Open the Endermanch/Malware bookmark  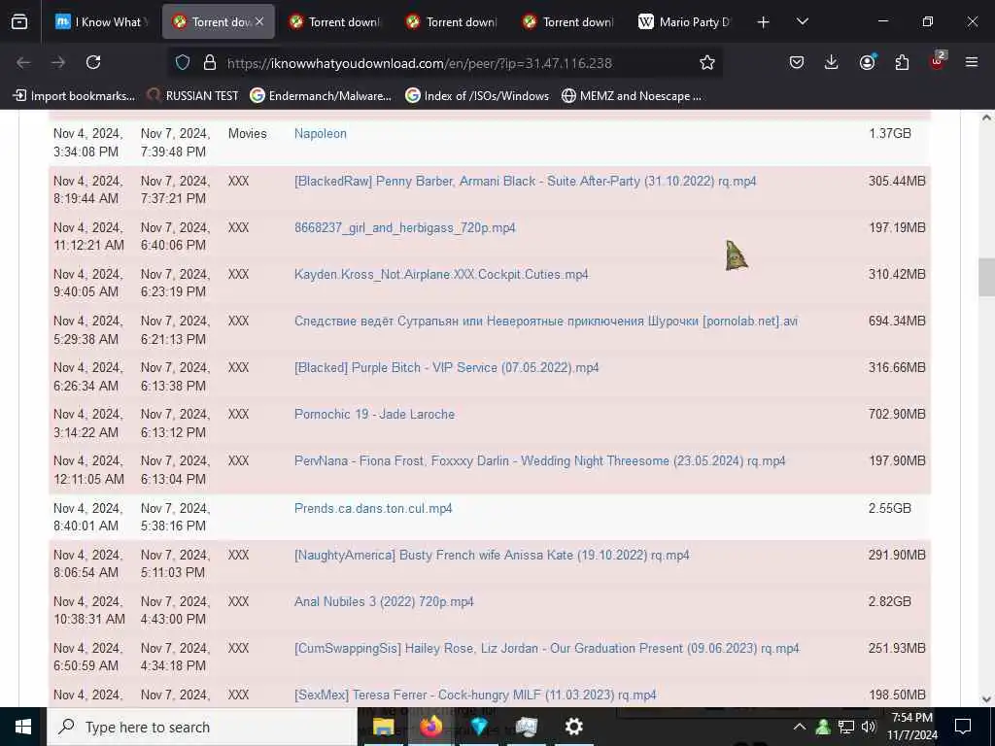tap(321, 96)
